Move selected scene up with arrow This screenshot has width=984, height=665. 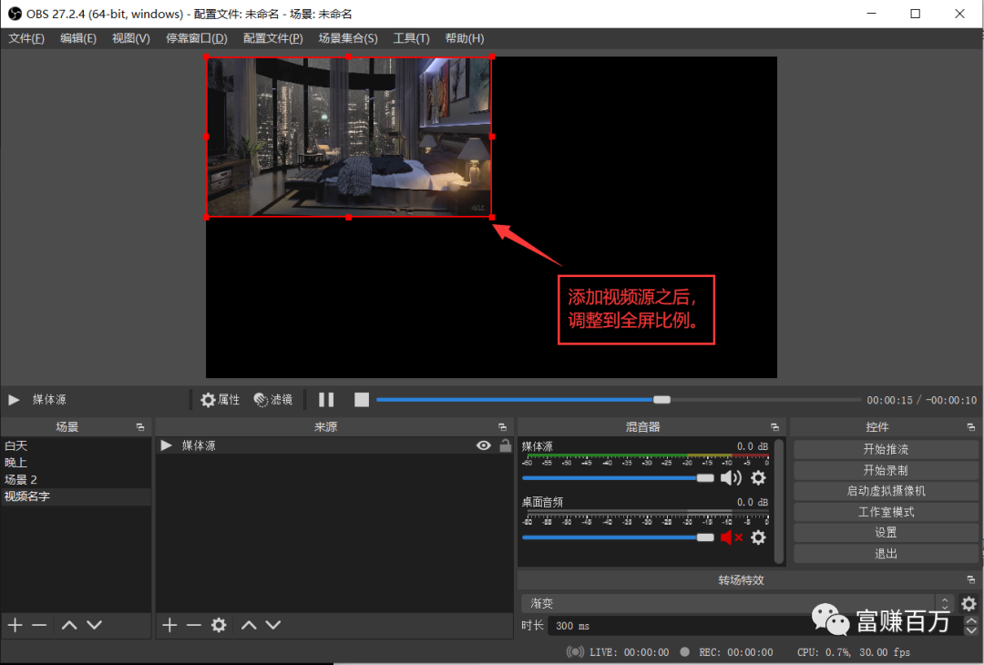pos(69,625)
